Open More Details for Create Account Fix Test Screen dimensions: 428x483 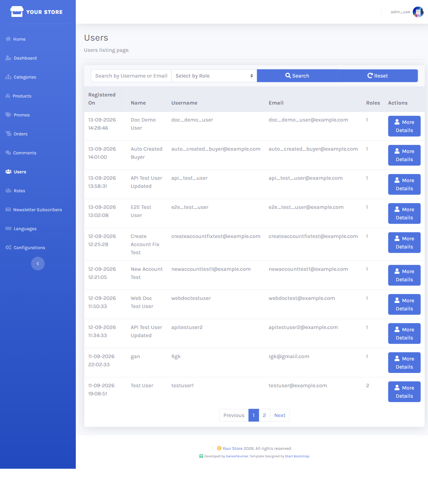pos(404,243)
